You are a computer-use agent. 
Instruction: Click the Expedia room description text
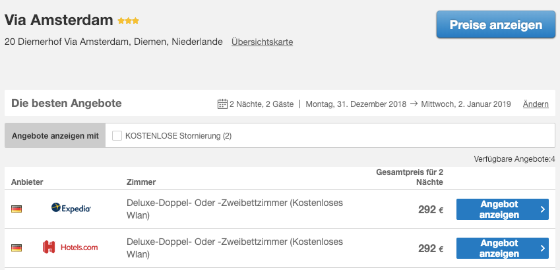coord(235,209)
